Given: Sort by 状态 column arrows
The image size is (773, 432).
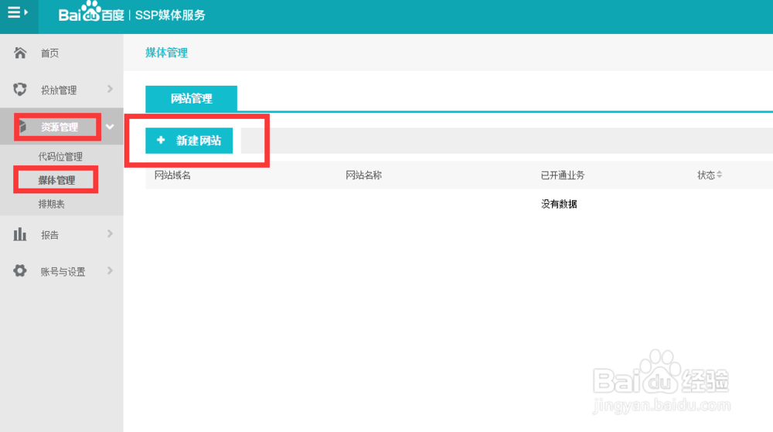Looking at the screenshot, I should point(719,175).
